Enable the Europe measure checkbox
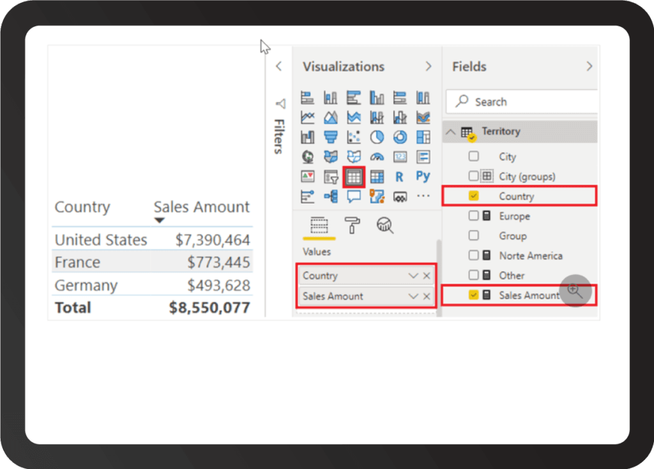 tap(473, 216)
